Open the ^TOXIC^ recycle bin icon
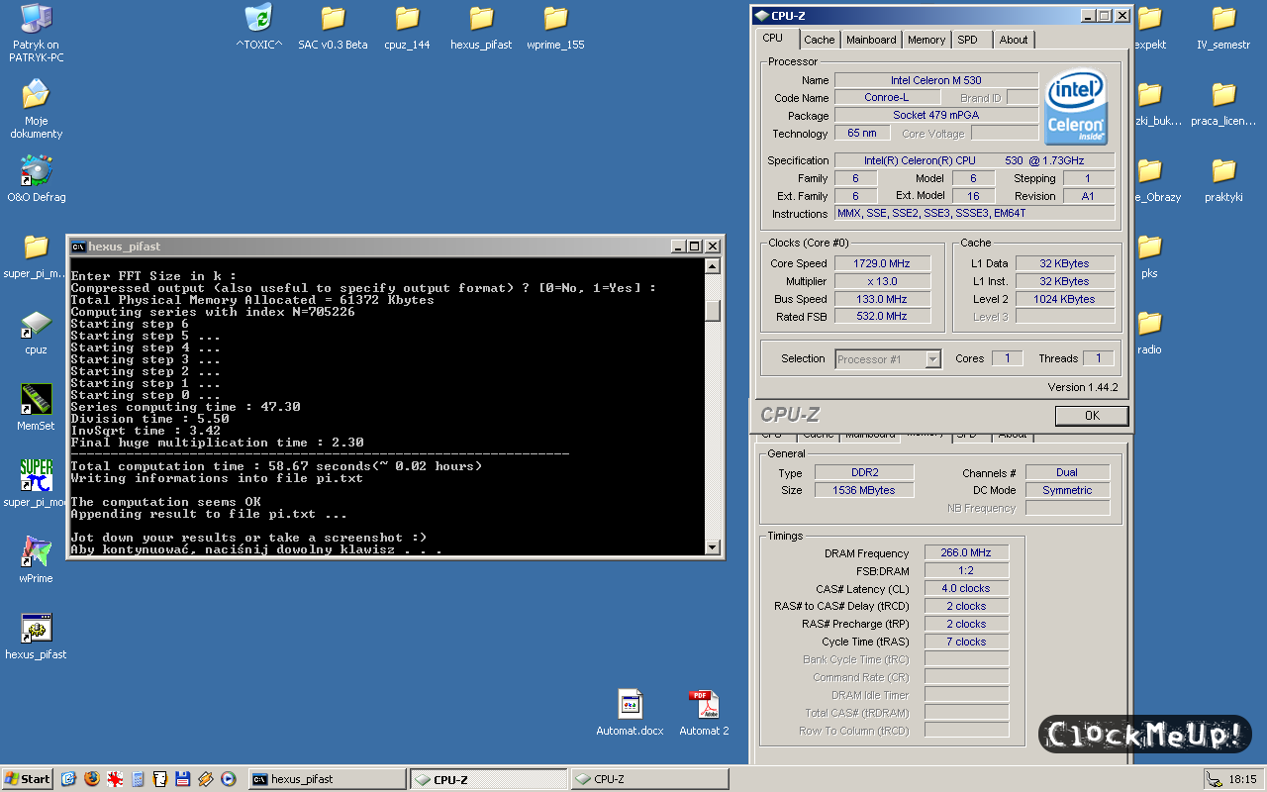 (x=258, y=28)
